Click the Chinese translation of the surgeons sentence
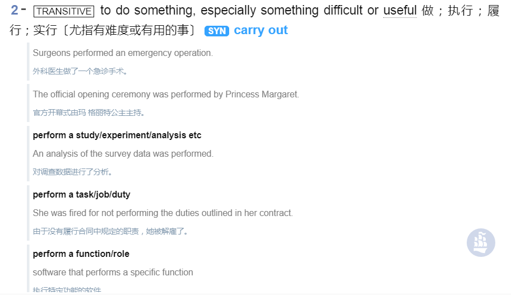511x300 pixels. tap(80, 71)
